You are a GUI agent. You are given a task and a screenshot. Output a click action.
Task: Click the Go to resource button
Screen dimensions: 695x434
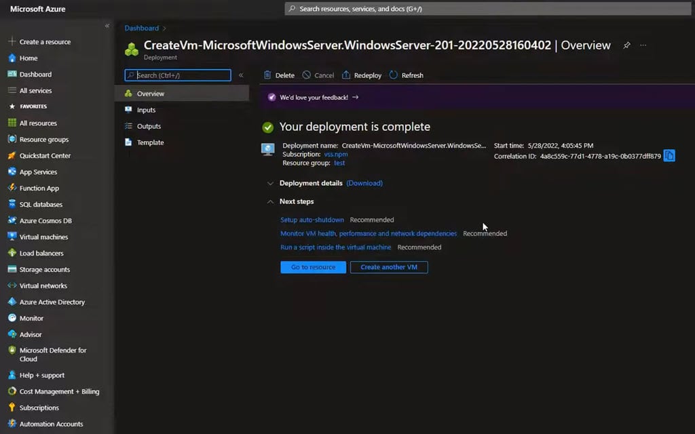pos(314,267)
